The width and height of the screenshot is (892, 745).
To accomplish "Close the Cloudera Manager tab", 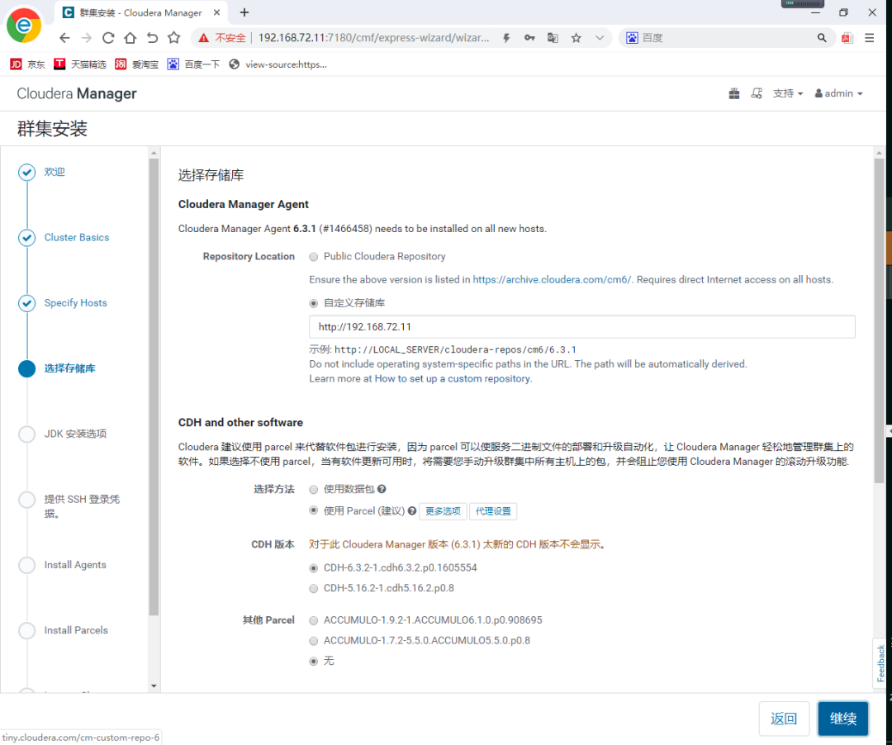I will pos(216,12).
